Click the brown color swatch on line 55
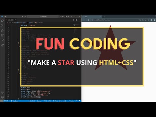156x117 pixels. point(42,95)
